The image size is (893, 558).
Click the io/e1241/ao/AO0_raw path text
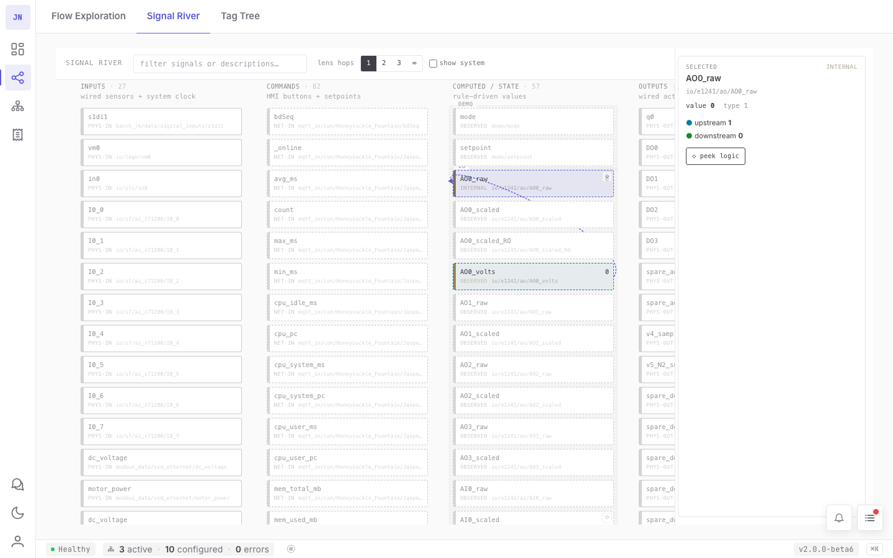721,91
